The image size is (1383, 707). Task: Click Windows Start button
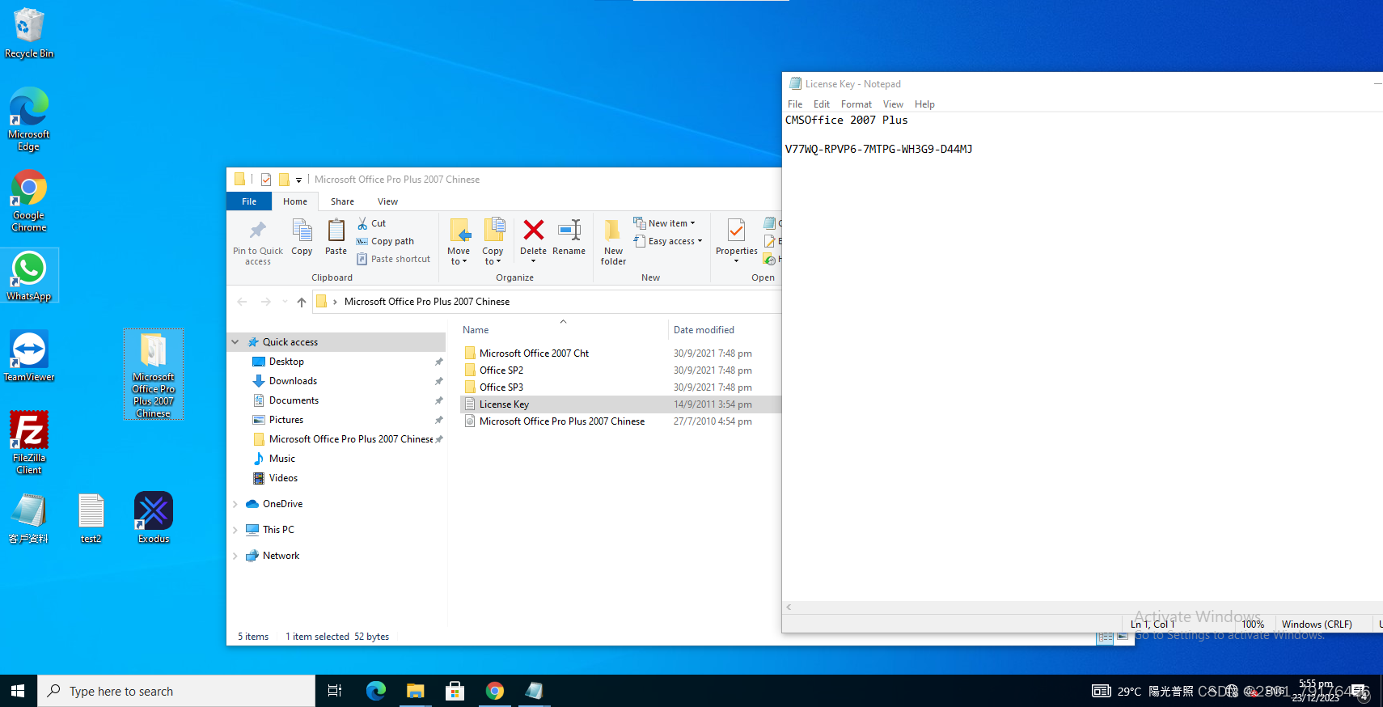pyautogui.click(x=18, y=691)
